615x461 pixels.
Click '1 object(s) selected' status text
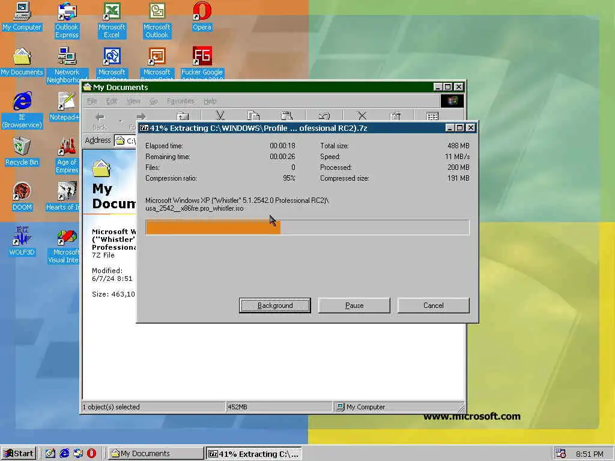(x=111, y=407)
